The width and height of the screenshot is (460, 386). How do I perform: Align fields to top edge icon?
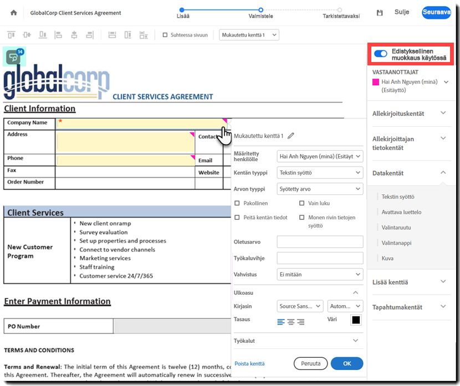[x=11, y=35]
